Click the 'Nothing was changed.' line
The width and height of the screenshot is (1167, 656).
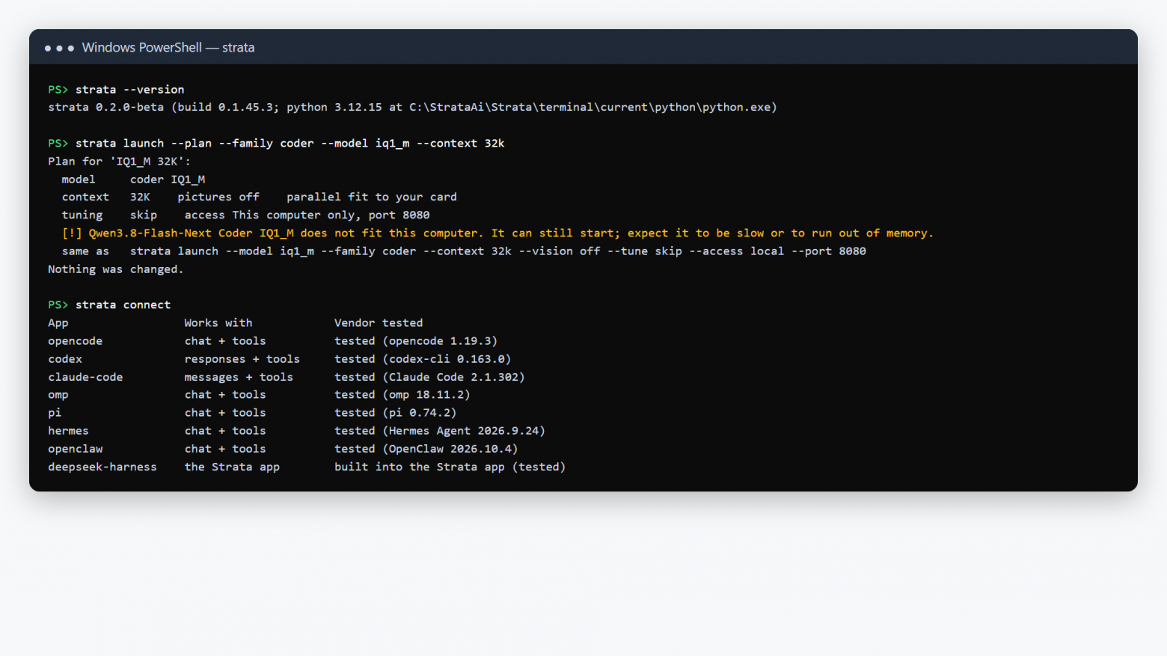(116, 269)
